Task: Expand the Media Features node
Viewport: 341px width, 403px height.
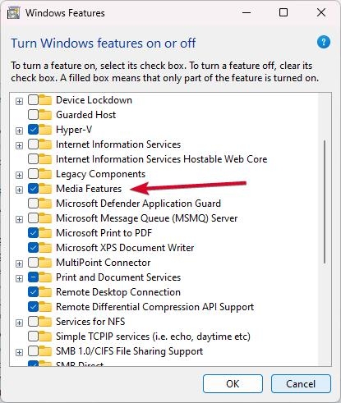Action: pyautogui.click(x=19, y=190)
